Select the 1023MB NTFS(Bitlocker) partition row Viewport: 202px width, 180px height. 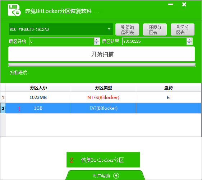[101, 98]
